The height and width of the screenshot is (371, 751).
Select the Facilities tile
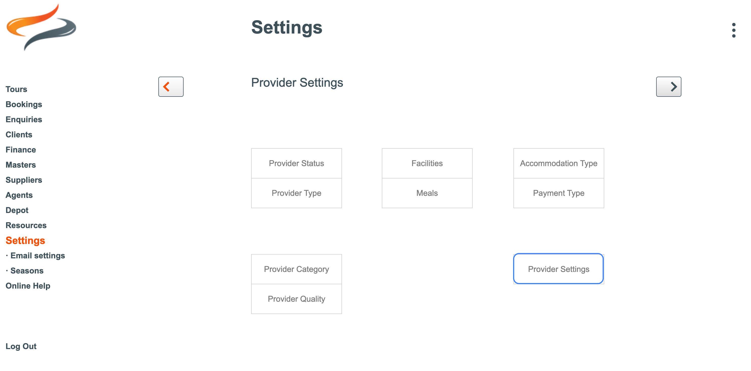click(x=427, y=163)
